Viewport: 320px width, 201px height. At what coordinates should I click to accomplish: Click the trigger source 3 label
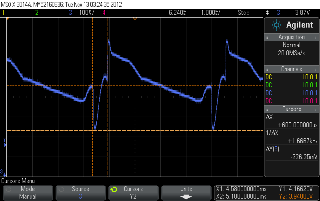pyautogui.click(x=278, y=13)
